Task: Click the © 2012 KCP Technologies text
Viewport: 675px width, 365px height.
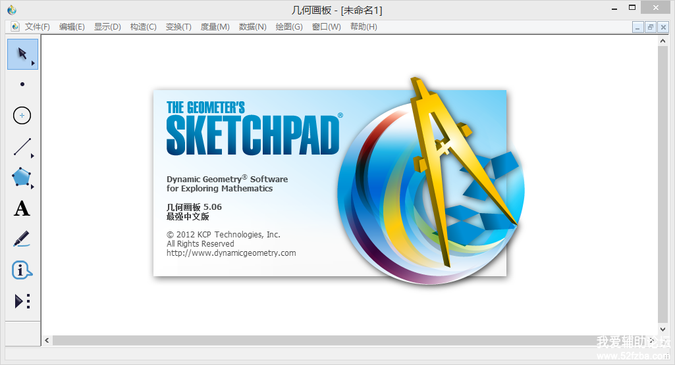Action: [x=223, y=234]
